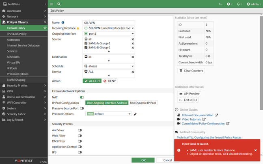
Task: Expand the VPN sidebar section
Action: (10, 91)
